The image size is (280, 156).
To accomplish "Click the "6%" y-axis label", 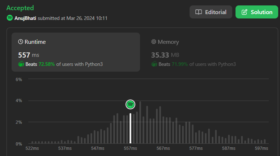I will tap(19, 80).
